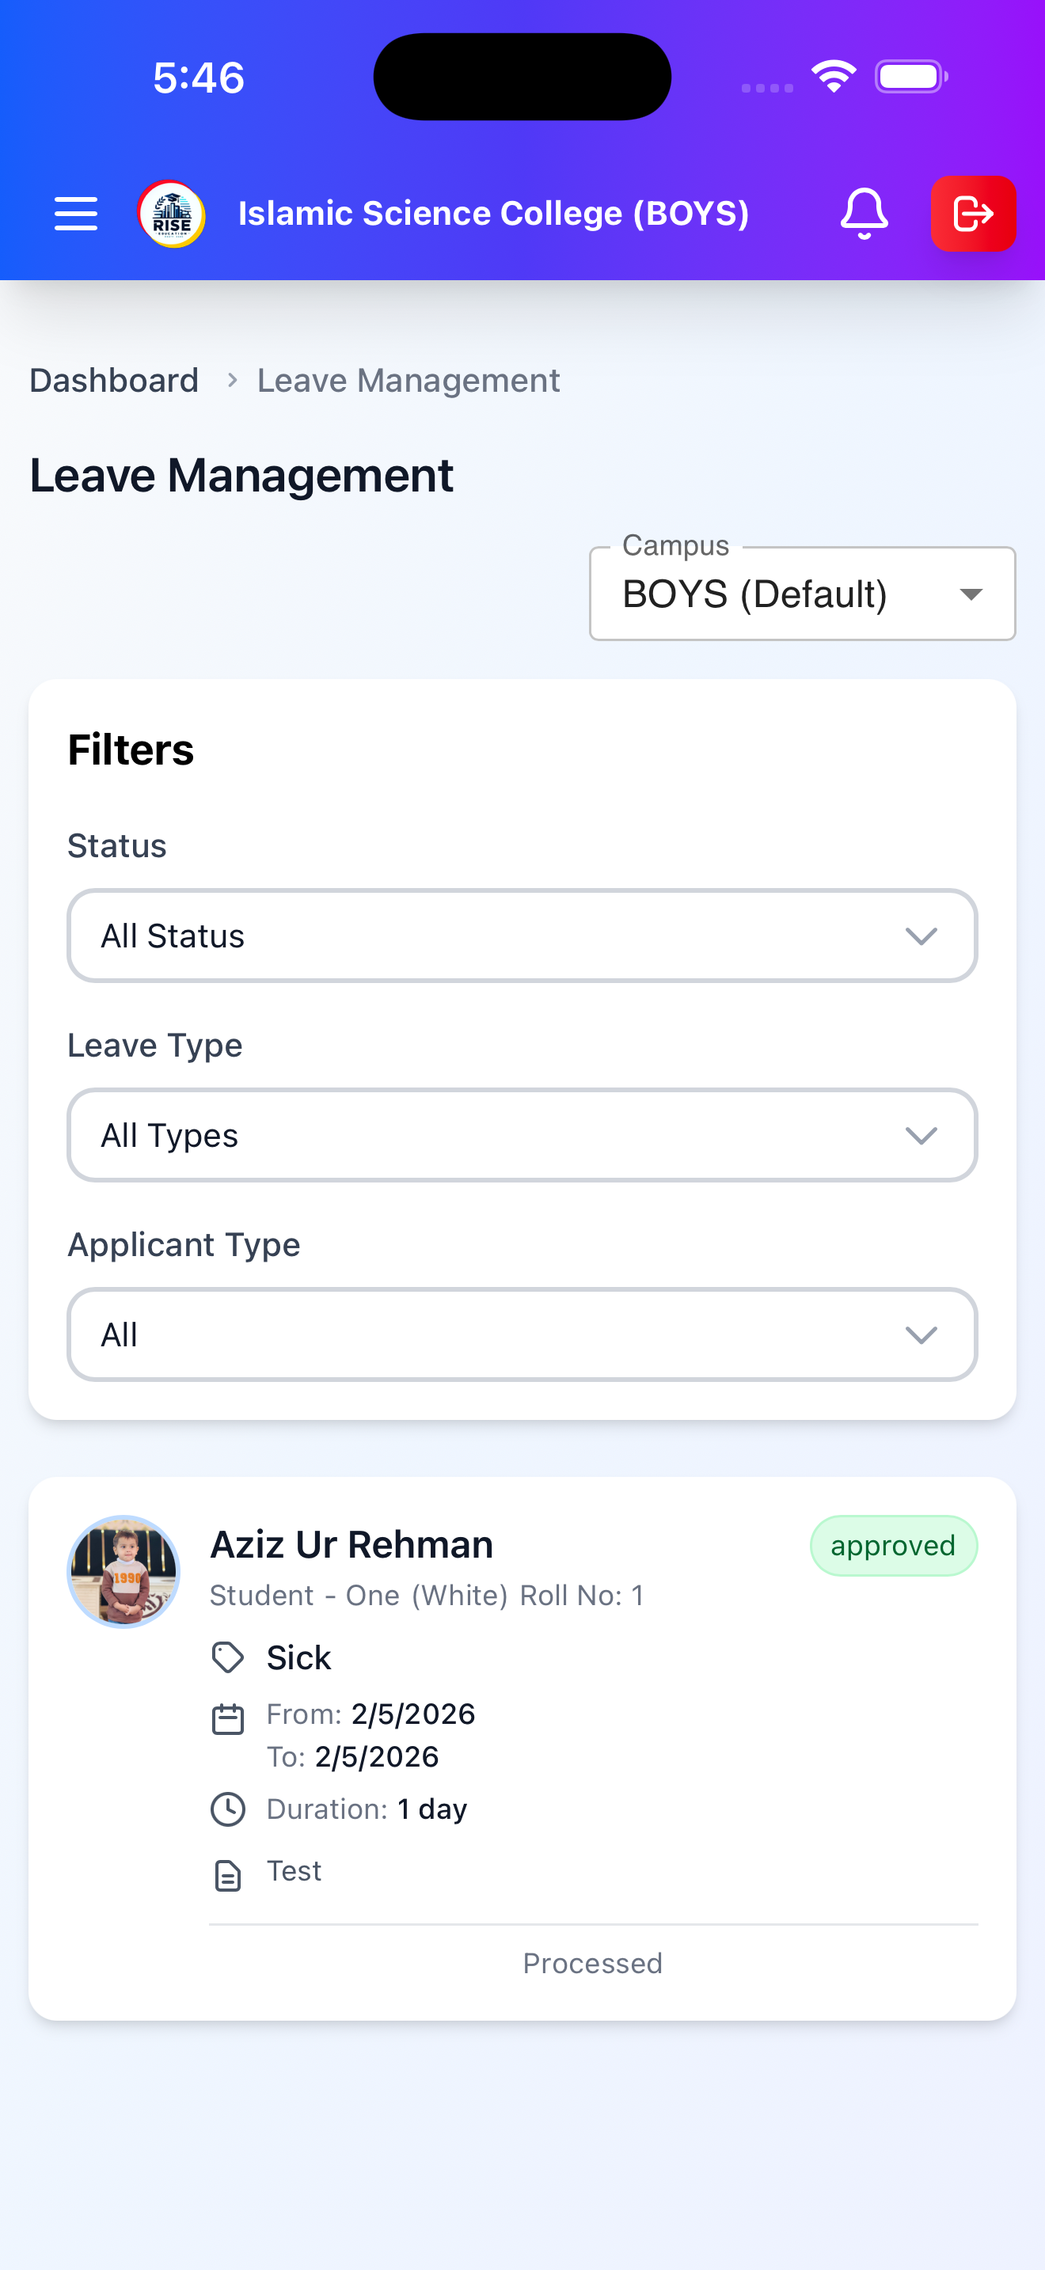
Task: Click the calendar icon beside From date
Action: tap(228, 1719)
